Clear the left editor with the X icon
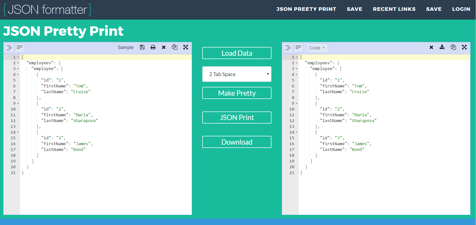Screen dimensions: 476x225 point(164,47)
